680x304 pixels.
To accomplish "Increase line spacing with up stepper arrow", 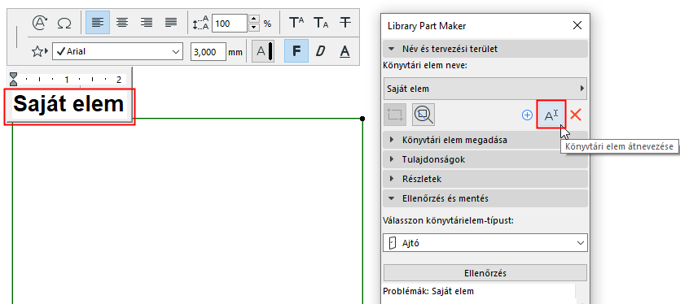I will pyautogui.click(x=255, y=19).
